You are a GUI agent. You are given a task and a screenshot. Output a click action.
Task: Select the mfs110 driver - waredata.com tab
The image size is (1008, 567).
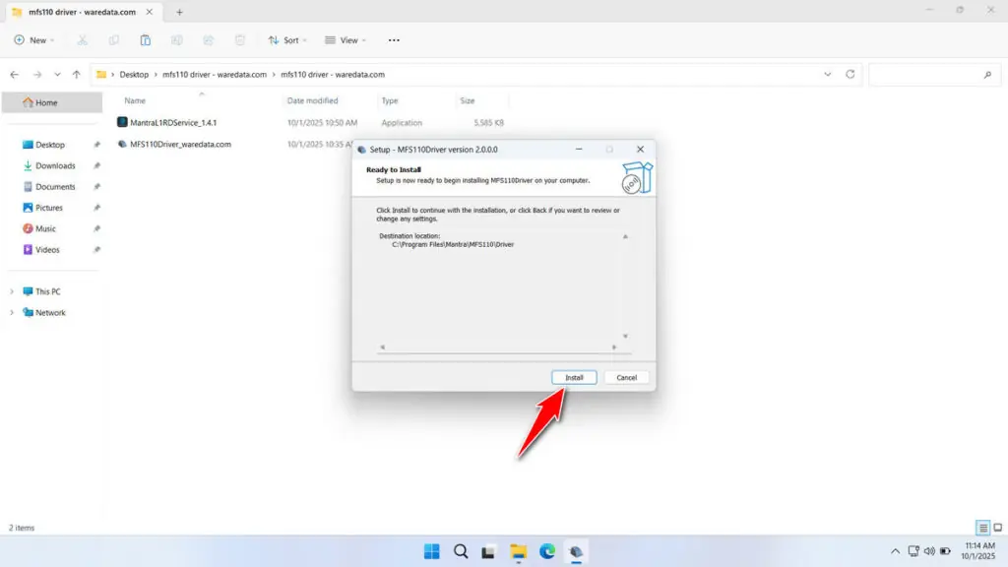pyautogui.click(x=79, y=12)
